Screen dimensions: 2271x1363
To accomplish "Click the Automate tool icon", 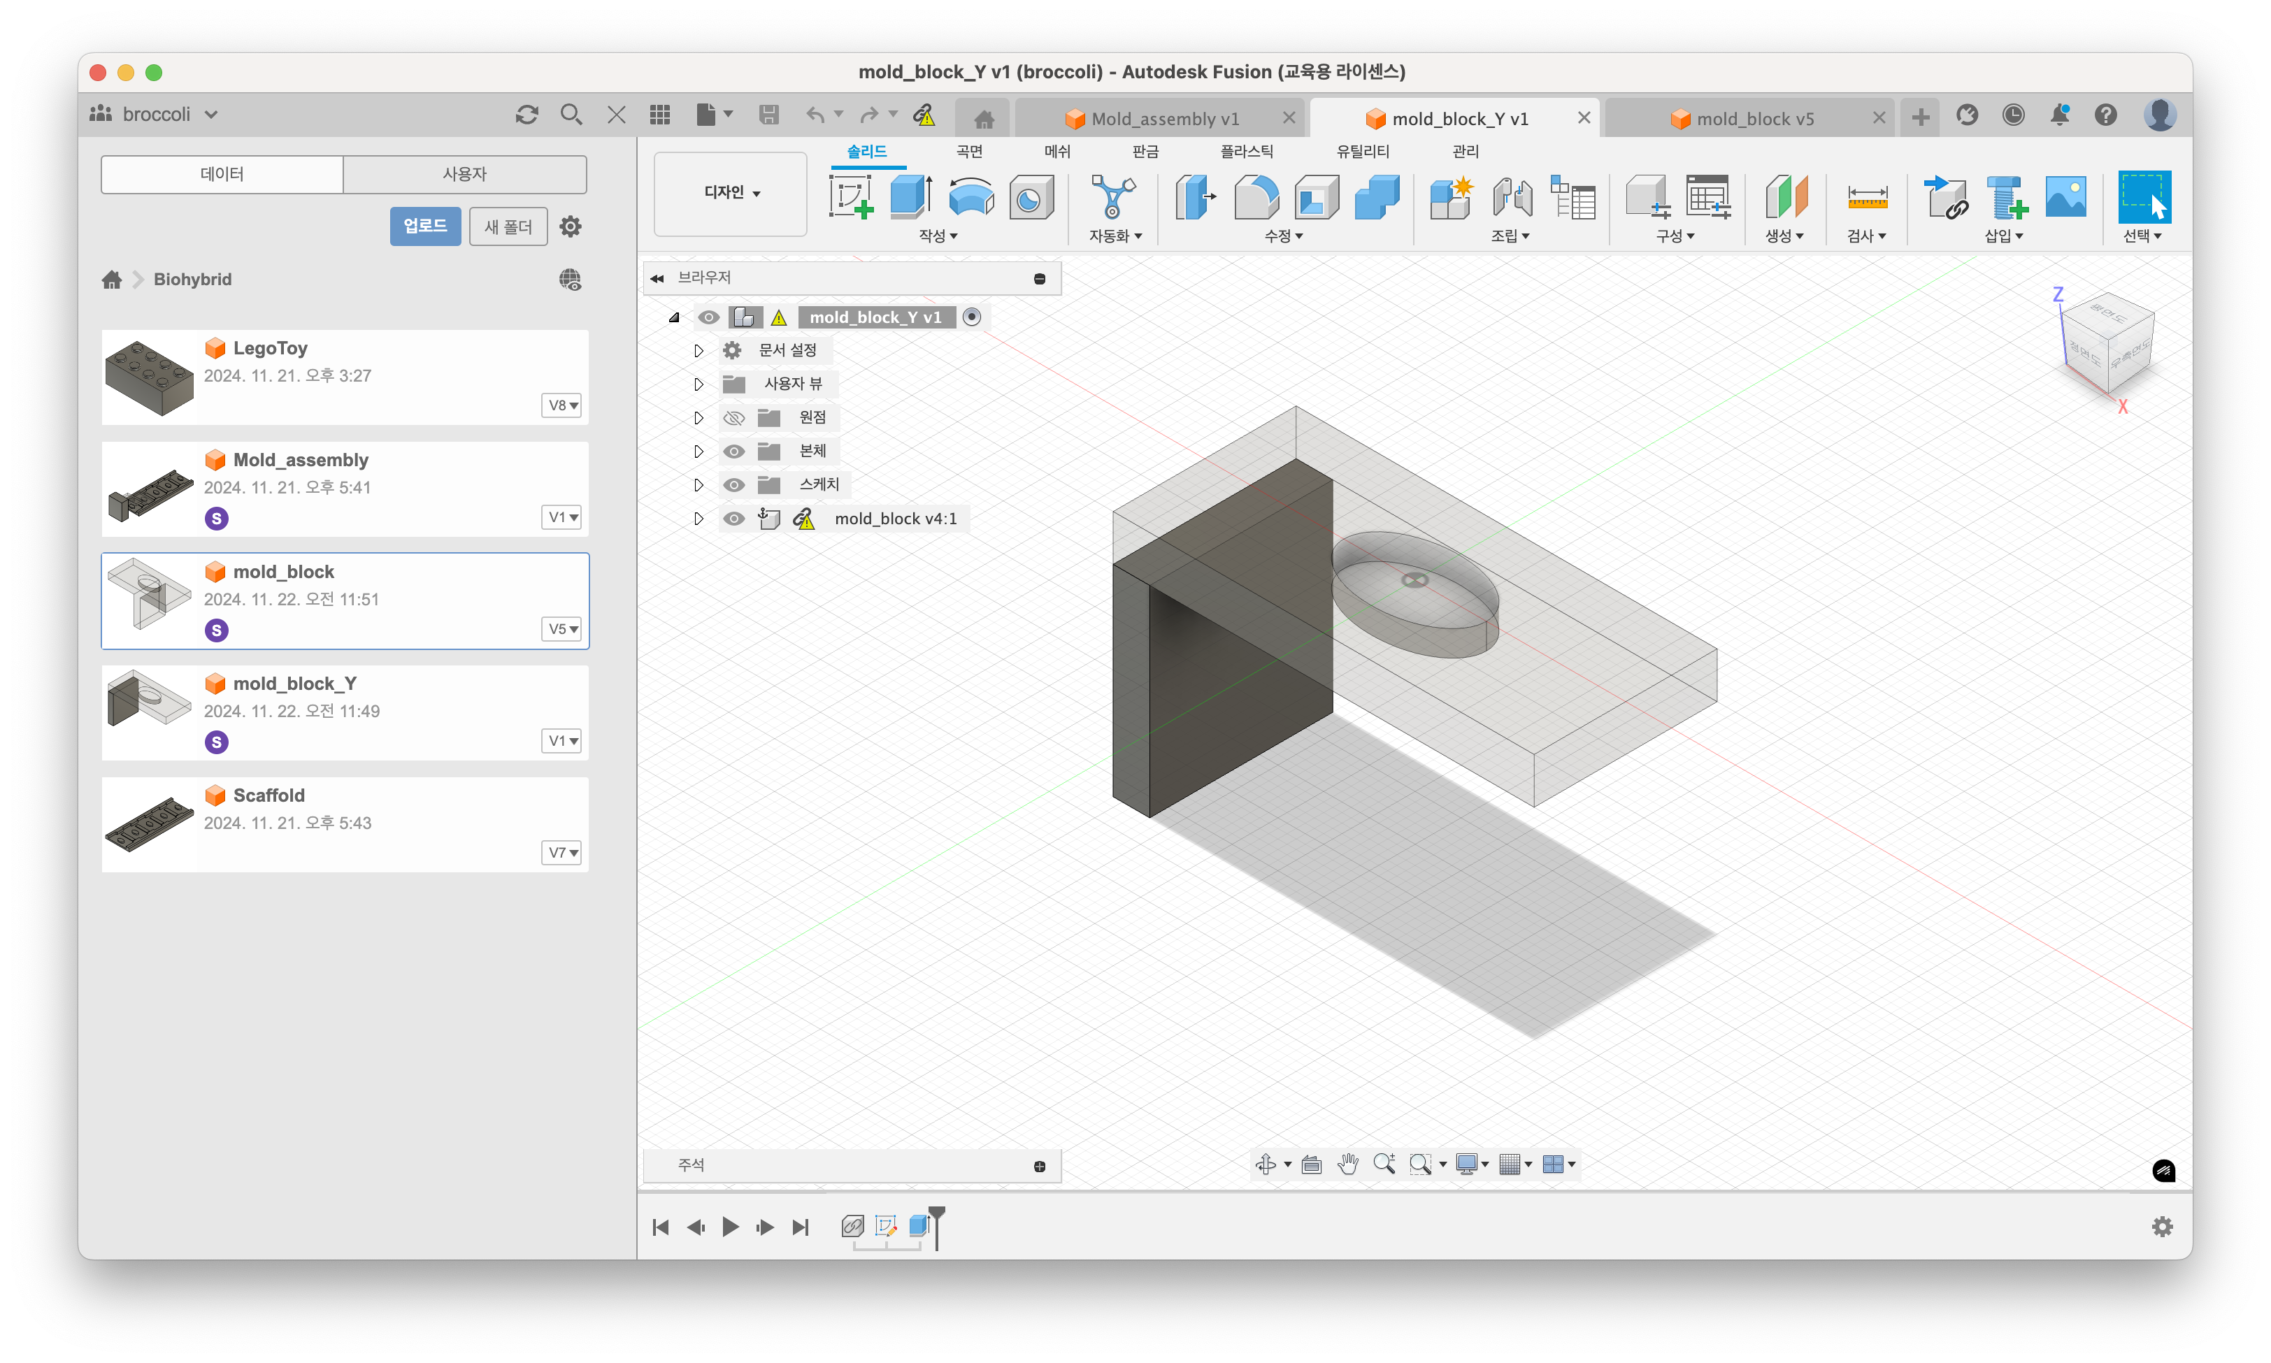I will click(1112, 196).
